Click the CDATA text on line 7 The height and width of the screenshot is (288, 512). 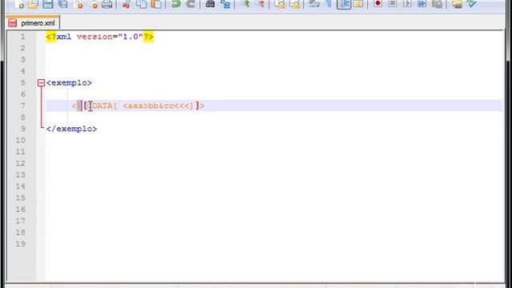[138, 106]
